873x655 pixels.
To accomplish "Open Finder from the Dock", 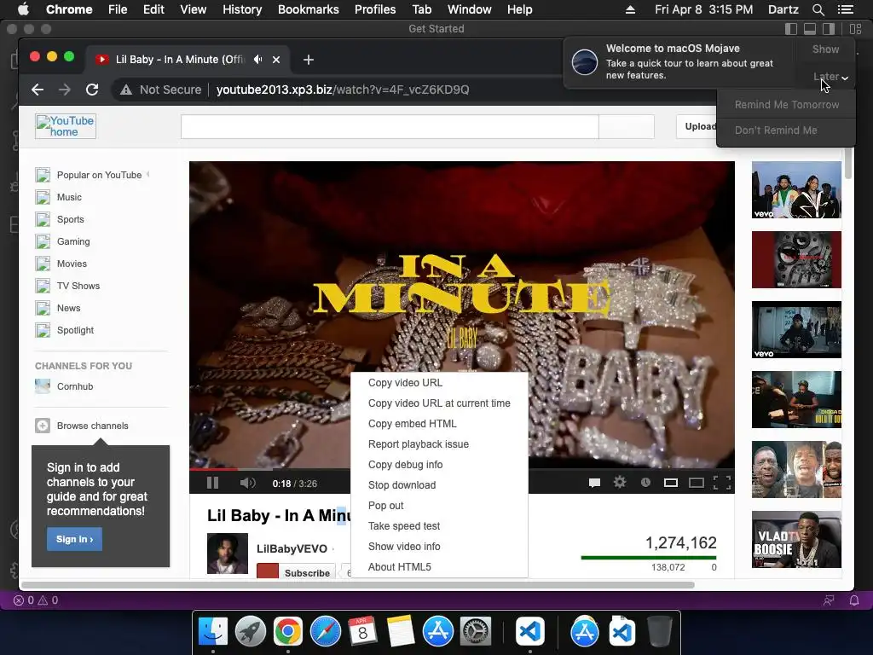I will pos(213,631).
